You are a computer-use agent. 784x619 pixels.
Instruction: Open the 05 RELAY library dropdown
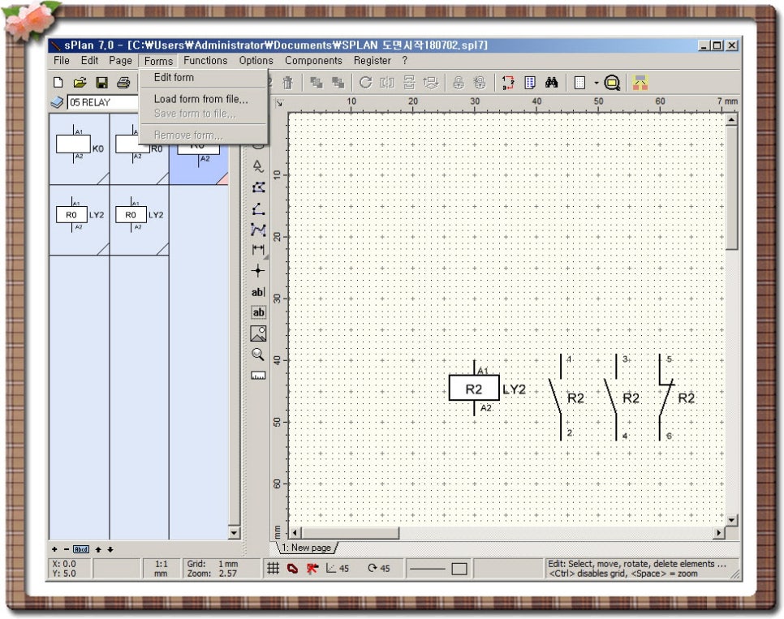[101, 103]
